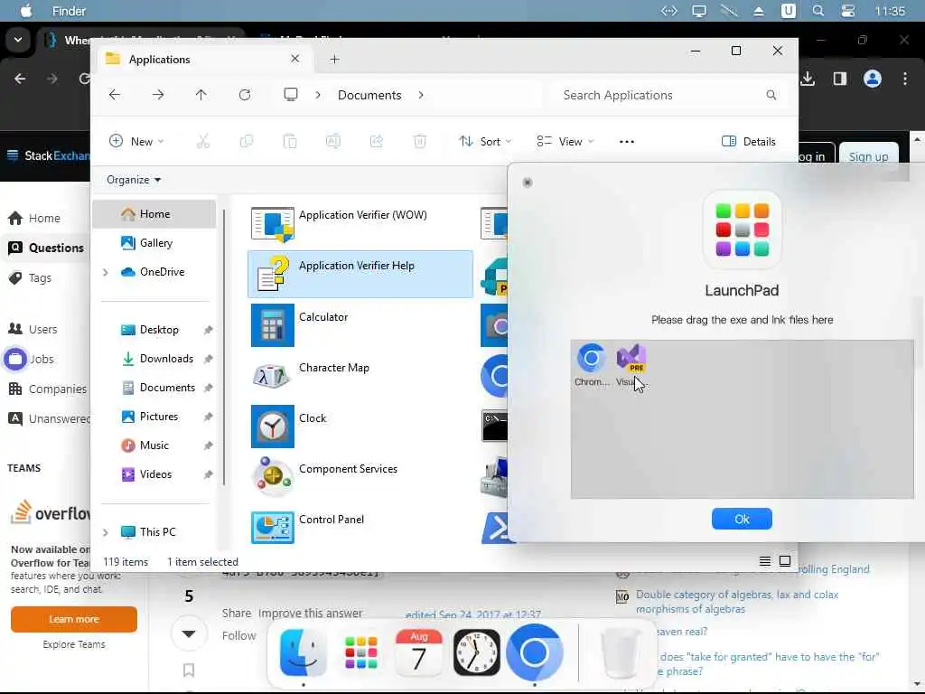Open the Sort dropdown menu
The width and height of the screenshot is (925, 694).
tap(485, 142)
